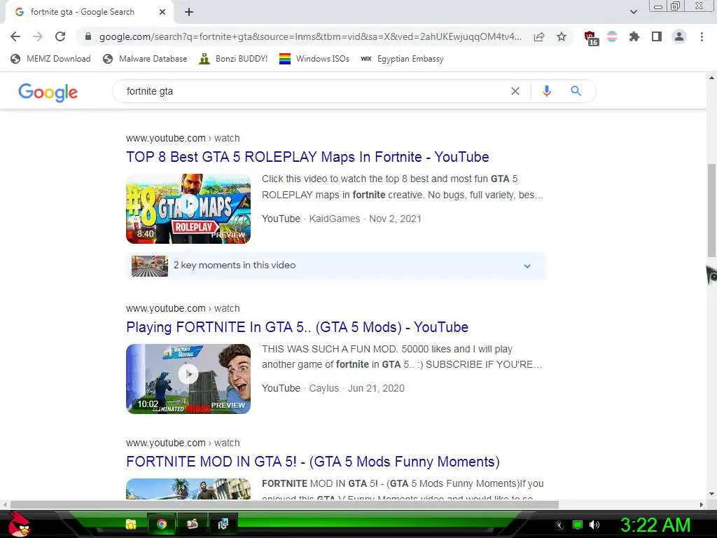Reload the page with the refresh icon

60,36
